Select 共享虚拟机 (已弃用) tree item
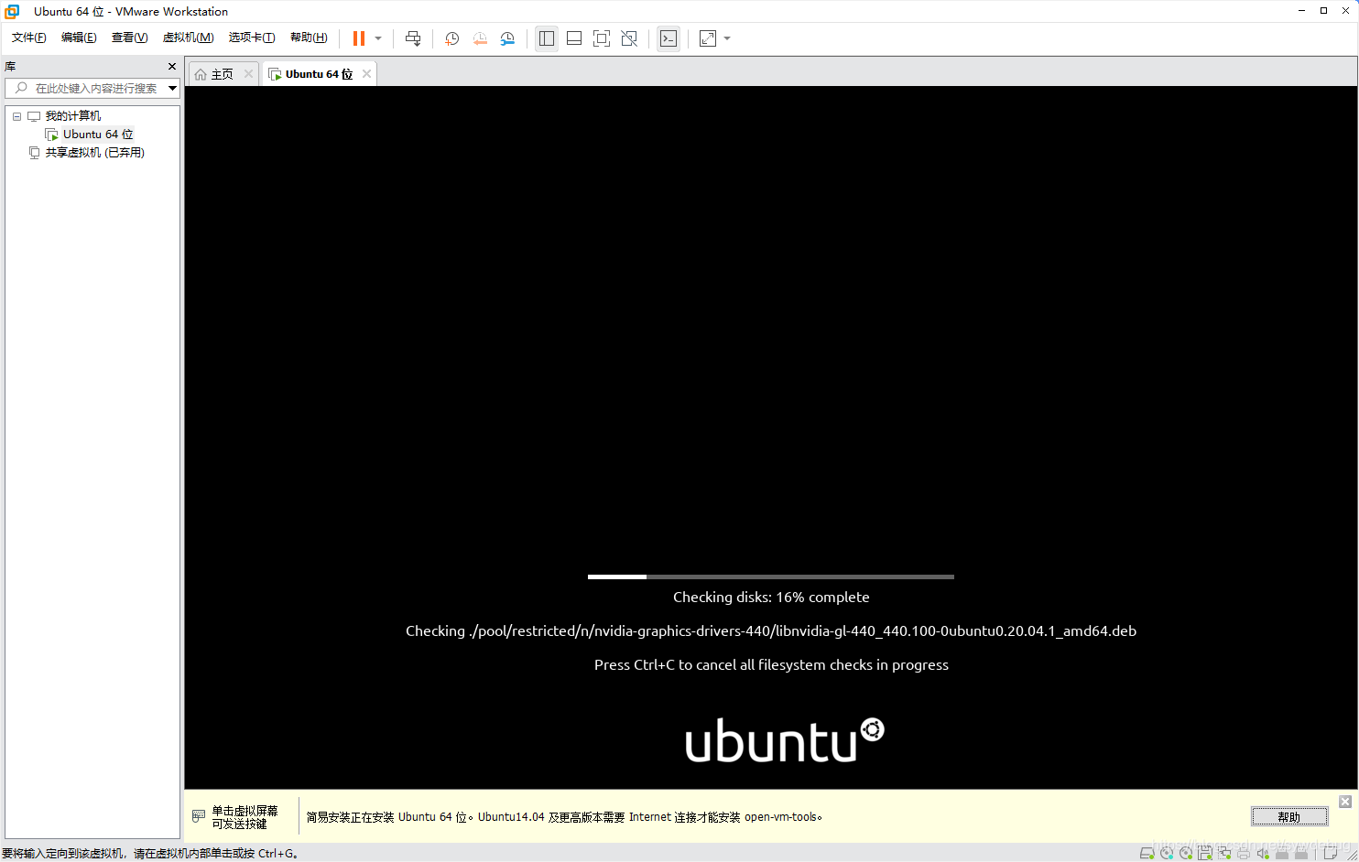1359x862 pixels. 95,153
